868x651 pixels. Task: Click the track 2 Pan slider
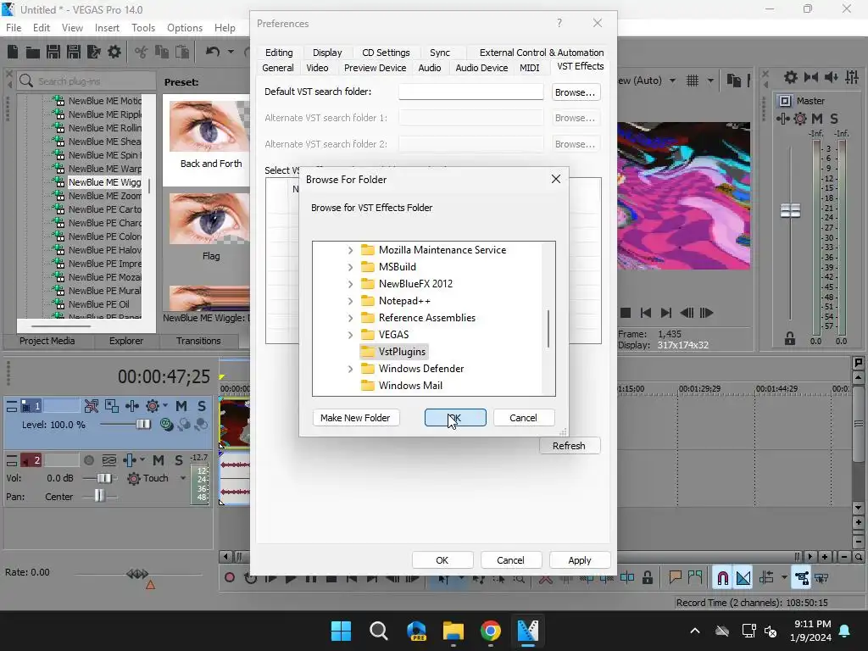click(100, 497)
